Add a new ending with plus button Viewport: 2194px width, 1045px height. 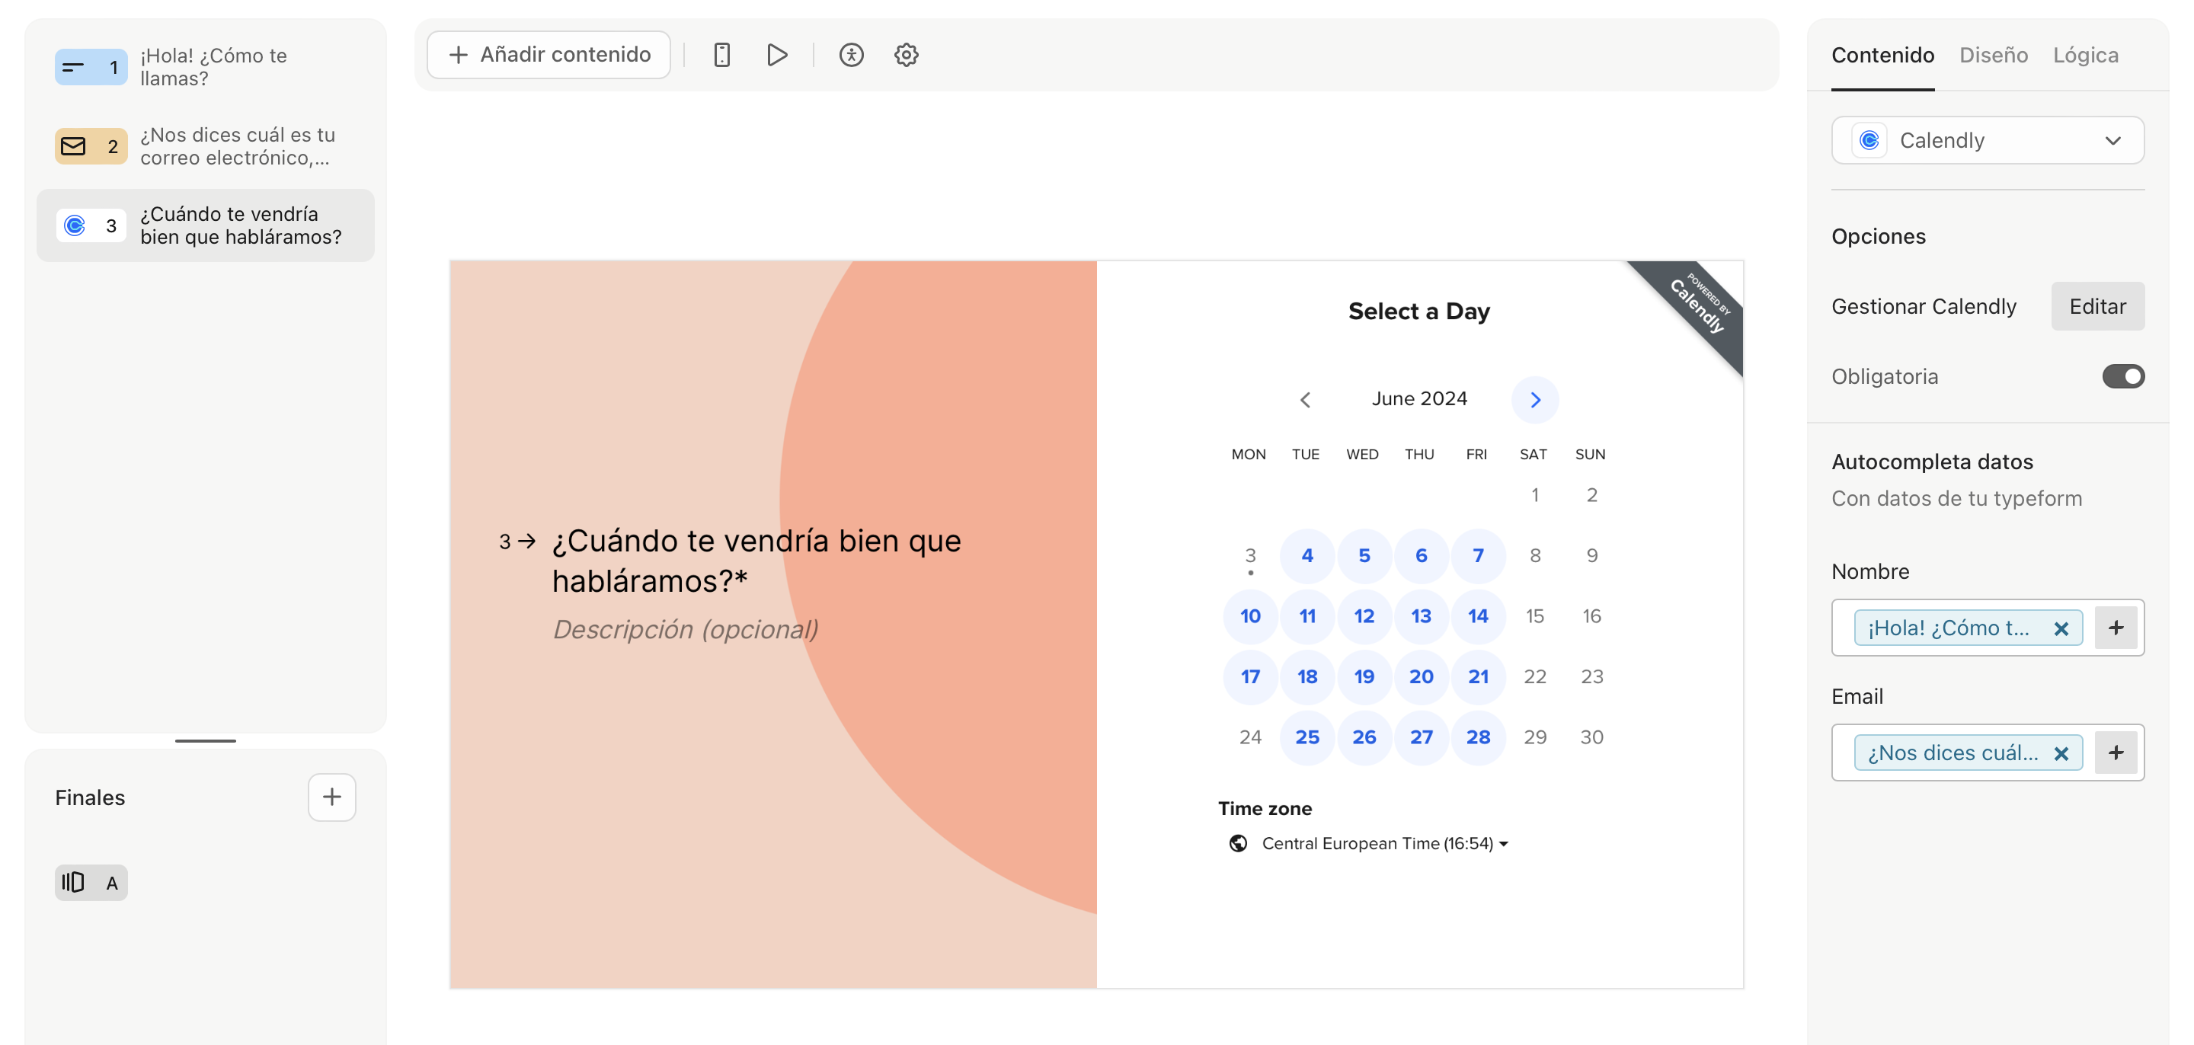[x=331, y=797]
